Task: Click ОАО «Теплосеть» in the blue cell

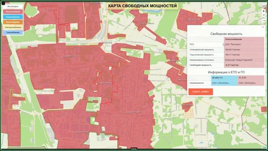Action: 221,83
